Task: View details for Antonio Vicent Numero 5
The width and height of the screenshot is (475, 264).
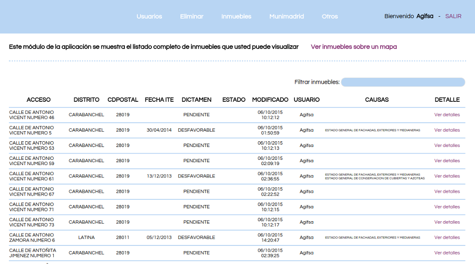Action: [x=447, y=130]
